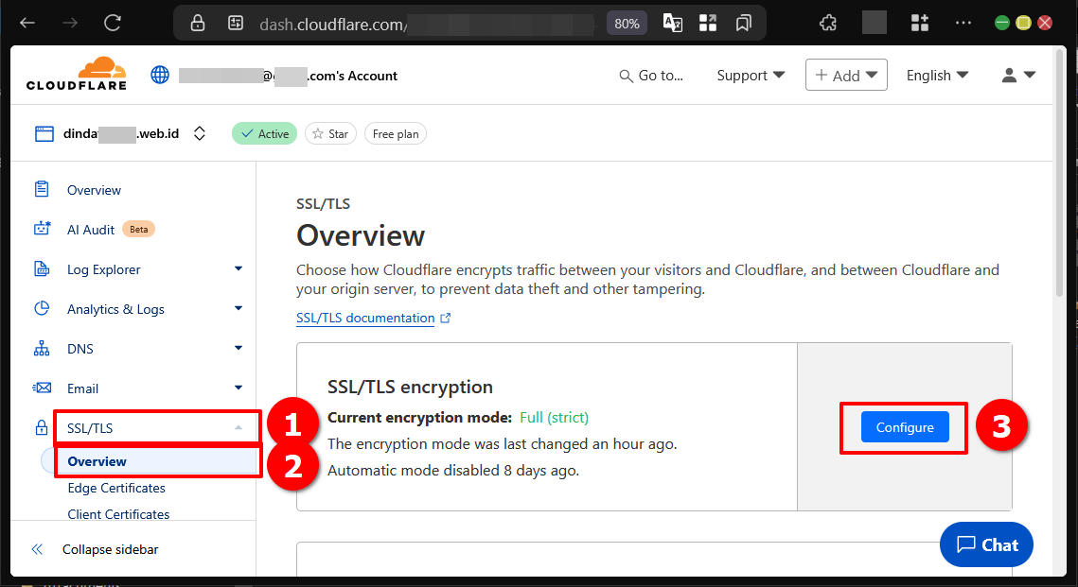Open the English language dropdown
1078x587 pixels.
coord(937,76)
